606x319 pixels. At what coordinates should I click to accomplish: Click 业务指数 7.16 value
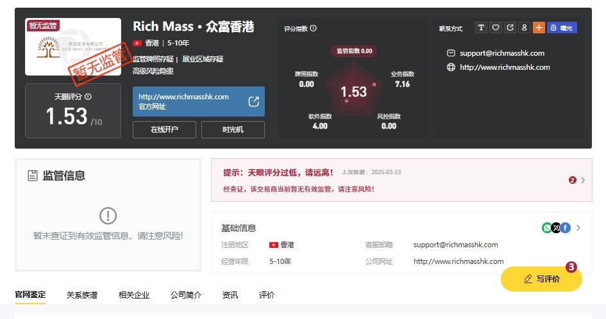(x=402, y=84)
